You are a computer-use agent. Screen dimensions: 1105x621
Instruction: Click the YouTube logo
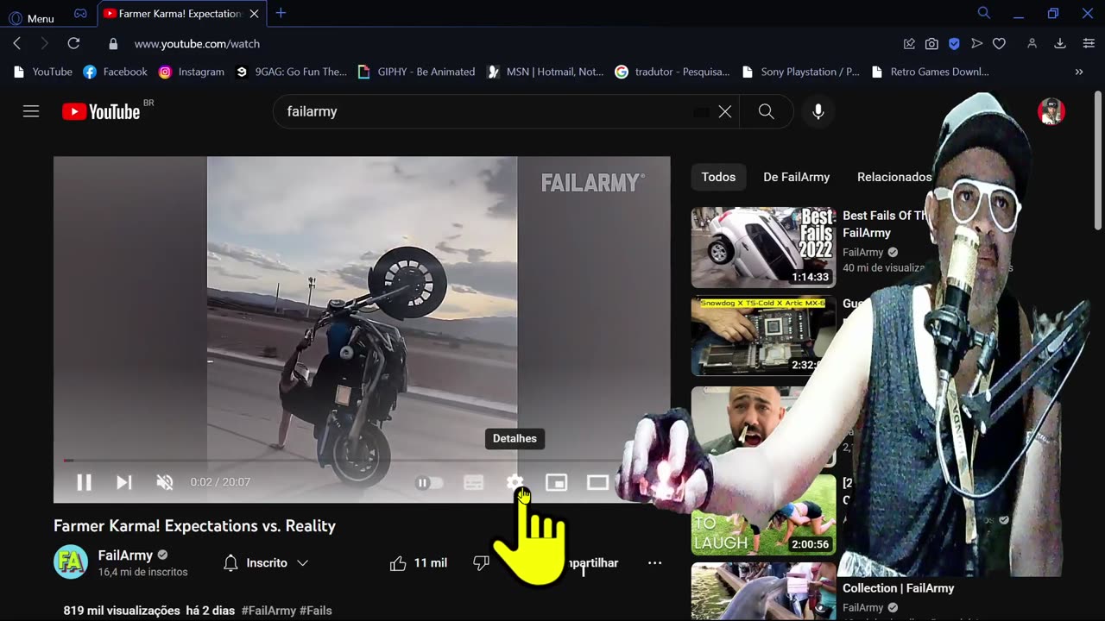pos(102,111)
